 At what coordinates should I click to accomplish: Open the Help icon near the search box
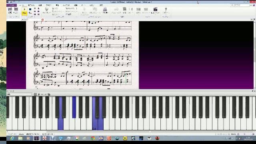pos(254,5)
